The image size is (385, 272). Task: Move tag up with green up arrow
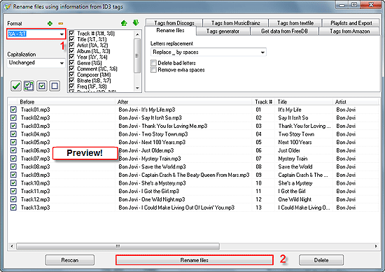point(124,23)
